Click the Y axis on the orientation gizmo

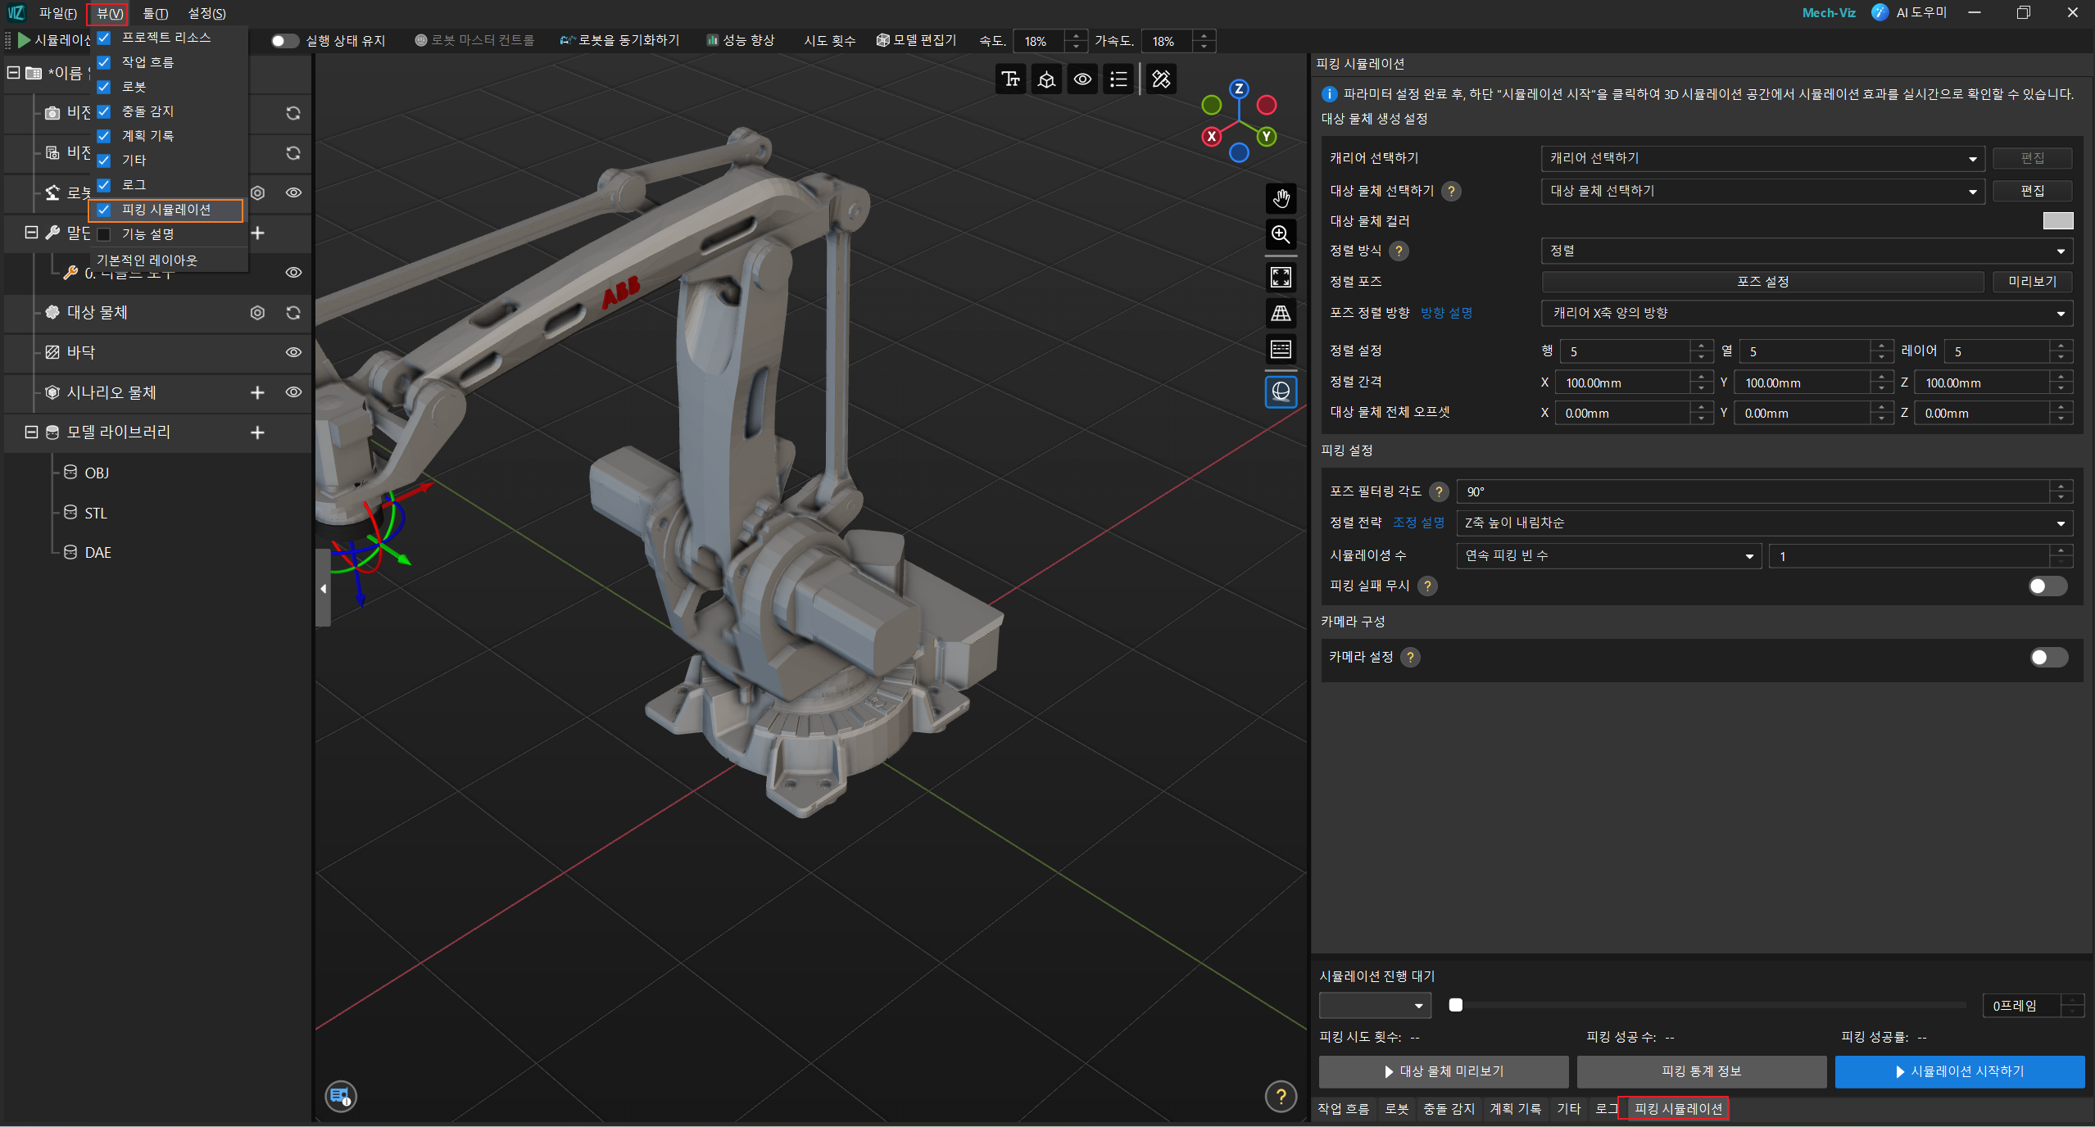1267,137
